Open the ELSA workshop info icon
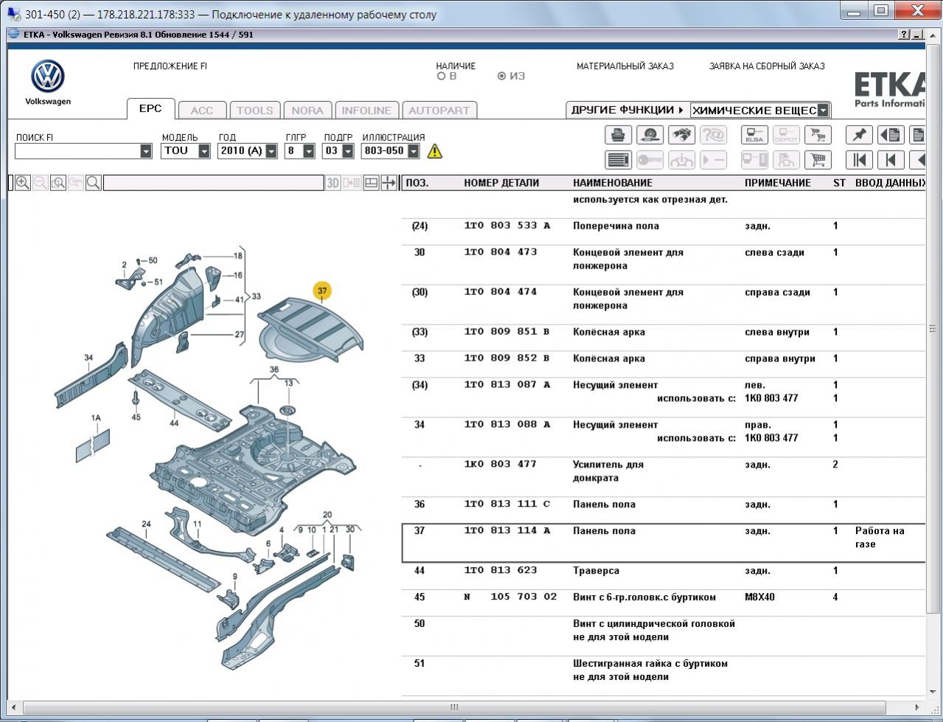Image resolution: width=943 pixels, height=722 pixels. tap(754, 135)
